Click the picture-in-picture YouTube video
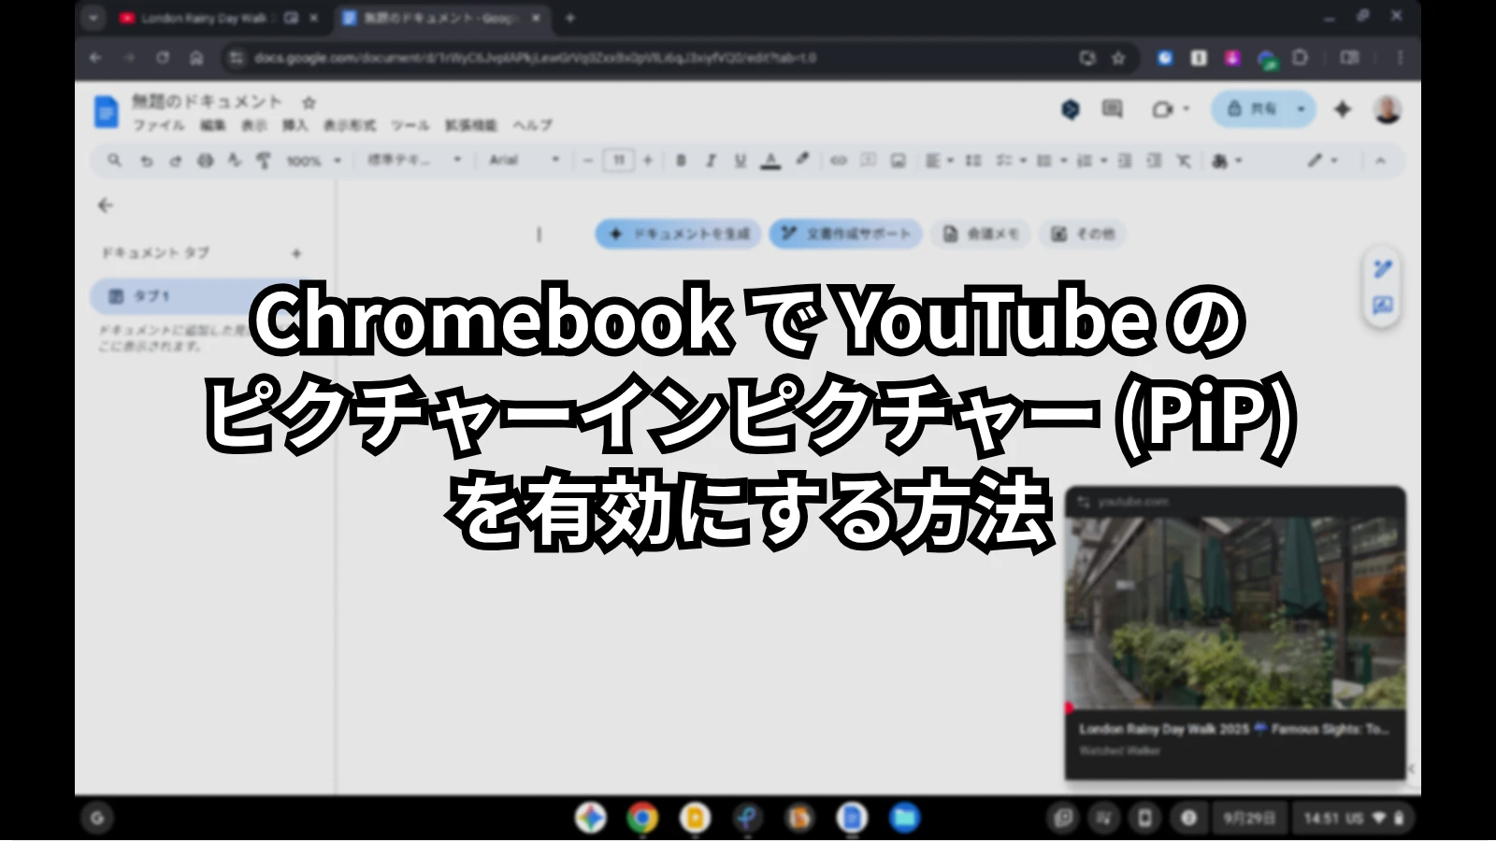This screenshot has width=1496, height=841. pyautogui.click(x=1235, y=612)
